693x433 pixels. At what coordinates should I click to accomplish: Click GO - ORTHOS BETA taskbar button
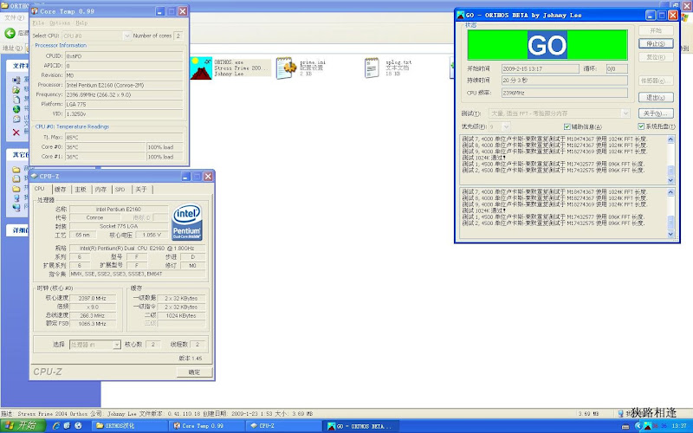click(360, 426)
